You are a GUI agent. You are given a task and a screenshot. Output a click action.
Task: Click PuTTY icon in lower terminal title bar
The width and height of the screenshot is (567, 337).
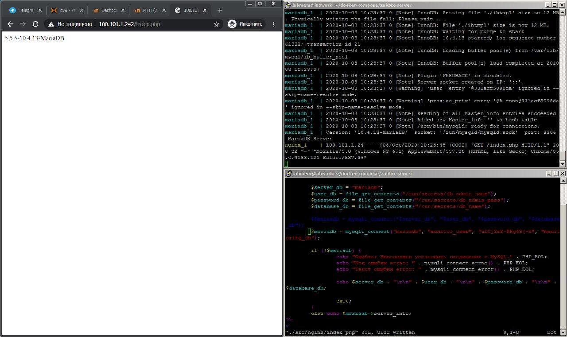[x=288, y=174]
